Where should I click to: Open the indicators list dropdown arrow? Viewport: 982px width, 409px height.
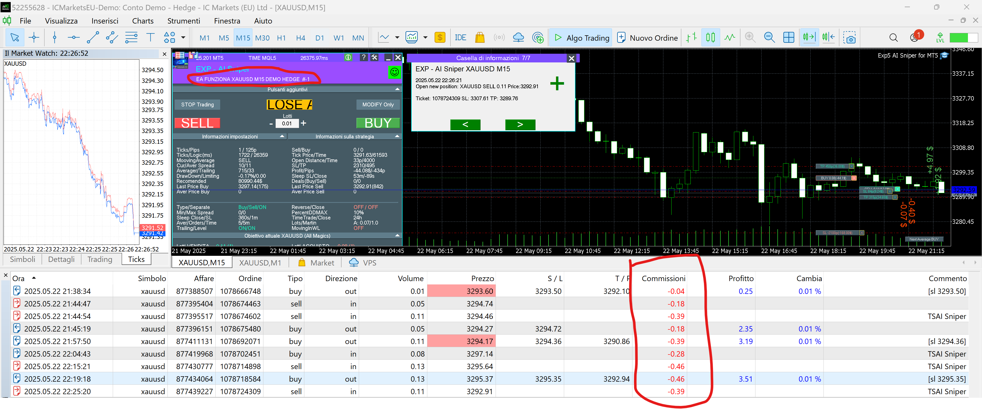[426, 38]
